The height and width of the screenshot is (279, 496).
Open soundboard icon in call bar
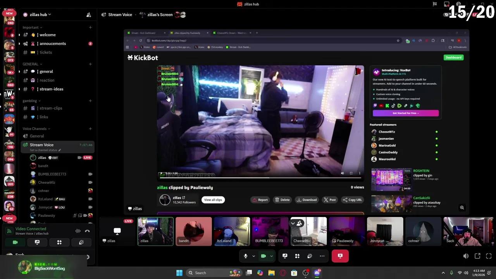[x=310, y=256]
